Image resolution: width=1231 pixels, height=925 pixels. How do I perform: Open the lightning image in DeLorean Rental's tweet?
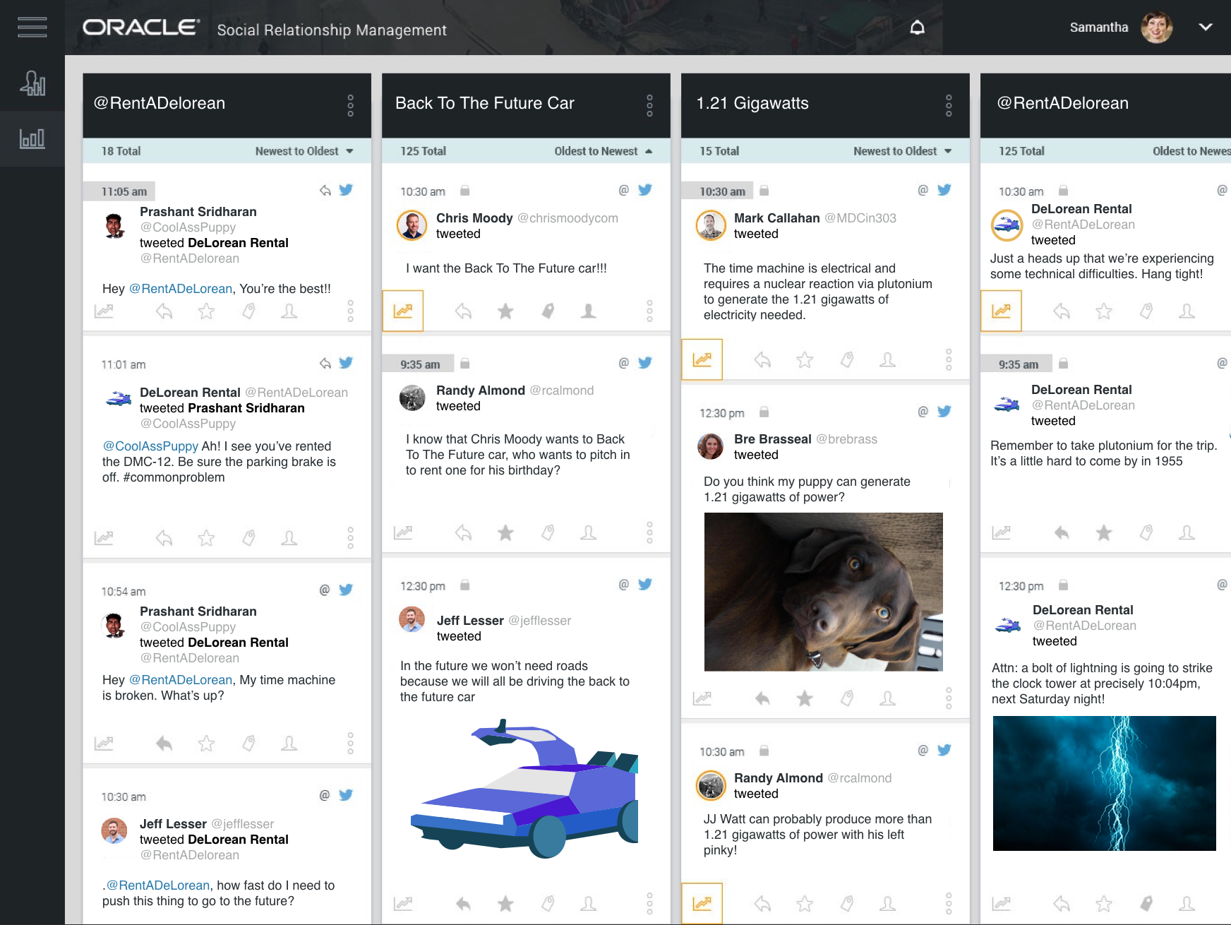(1104, 783)
